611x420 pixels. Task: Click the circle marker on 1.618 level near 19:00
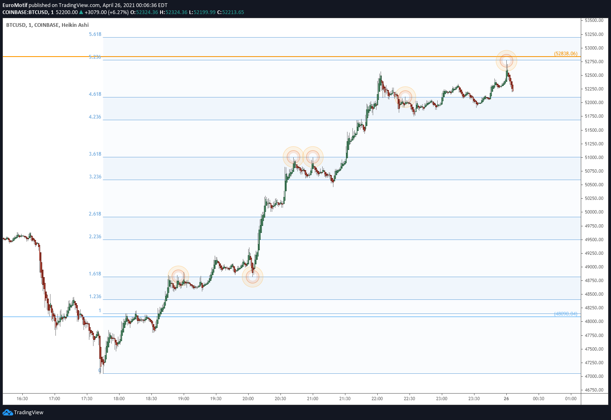[178, 276]
